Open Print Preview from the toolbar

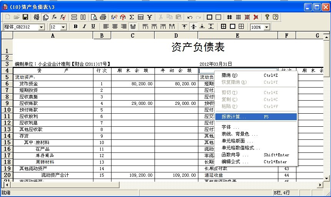tap(94, 17)
